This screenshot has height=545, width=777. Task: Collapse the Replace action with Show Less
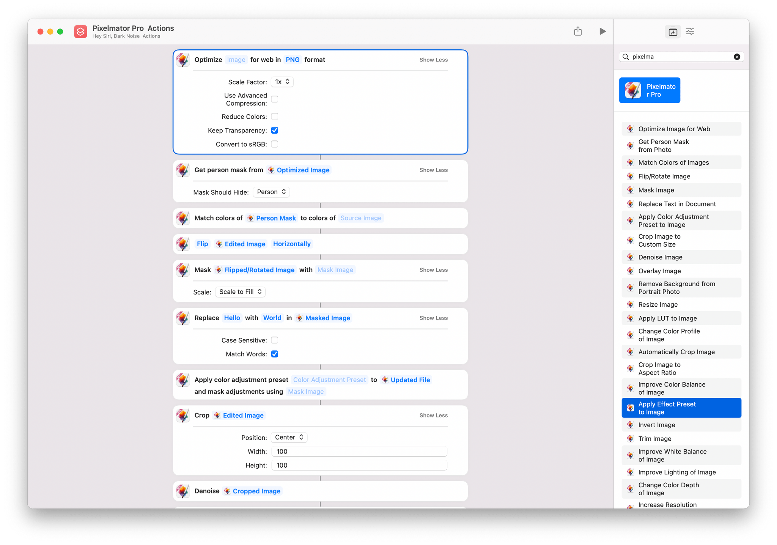coord(433,318)
